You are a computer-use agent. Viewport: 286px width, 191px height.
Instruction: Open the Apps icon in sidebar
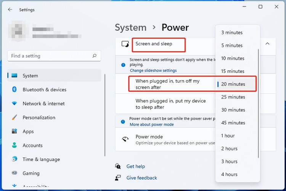coord(14,131)
